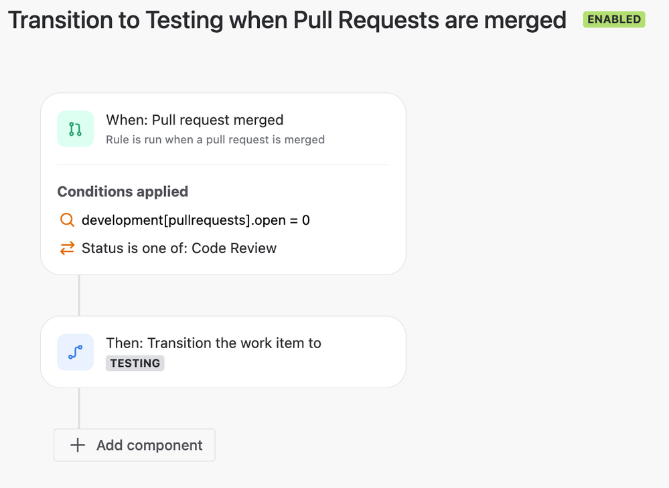This screenshot has width=669, height=488.
Task: Click the connector line between trigger and action
Action: point(79,295)
